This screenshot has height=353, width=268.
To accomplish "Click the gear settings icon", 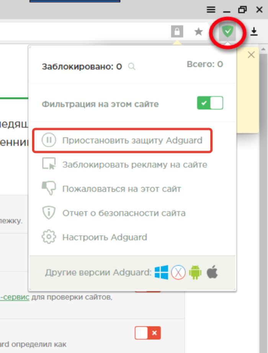I will [x=49, y=236].
